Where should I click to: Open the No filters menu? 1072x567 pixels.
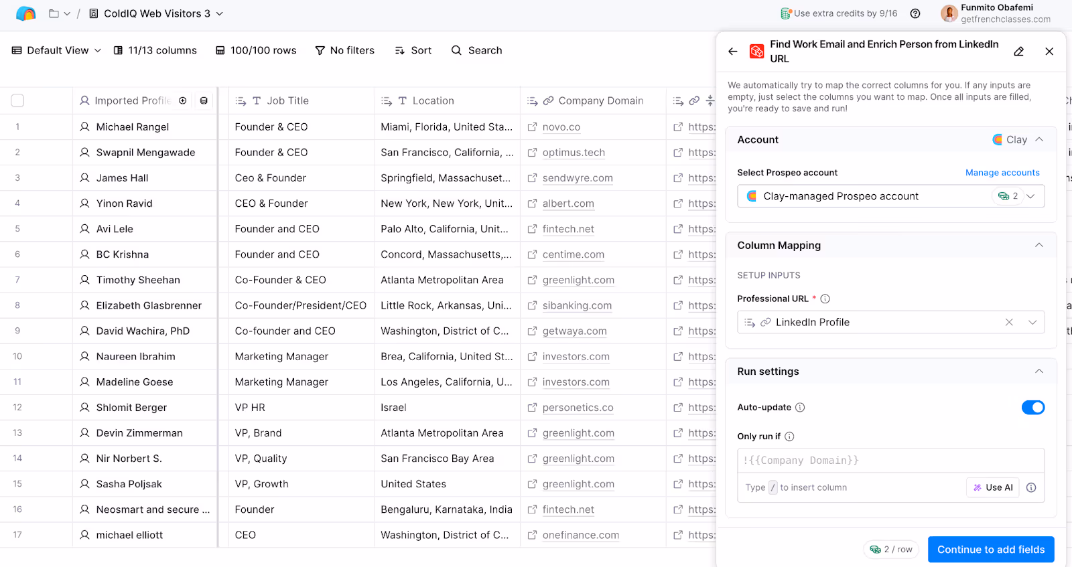pyautogui.click(x=345, y=50)
